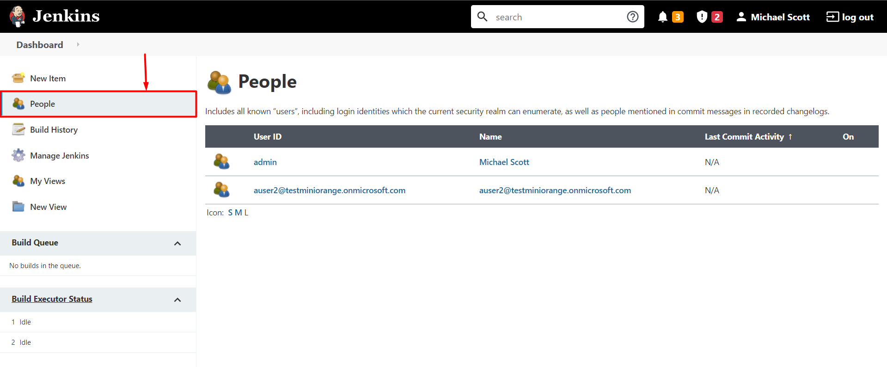Click the log out arrow icon
The width and height of the screenshot is (887, 367).
coord(832,17)
